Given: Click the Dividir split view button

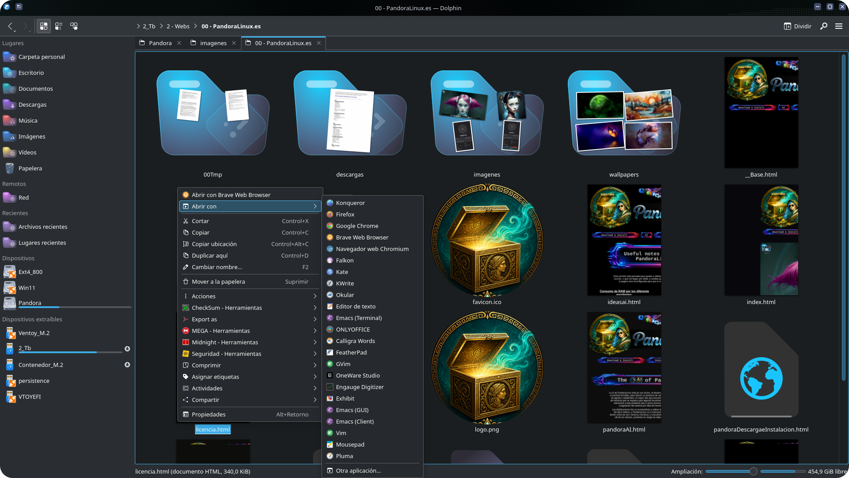Looking at the screenshot, I should click(798, 26).
